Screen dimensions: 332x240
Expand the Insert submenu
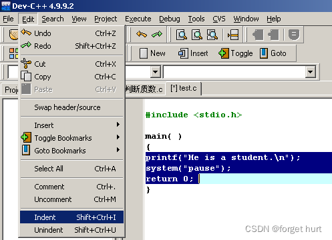click(x=71, y=125)
